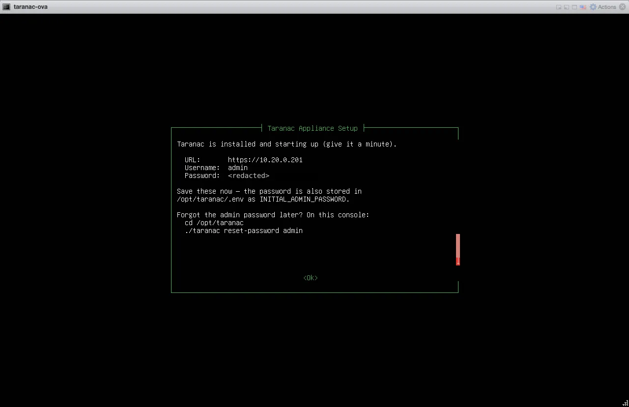Click the full window console size icon
629x407 pixels.
[574, 7]
